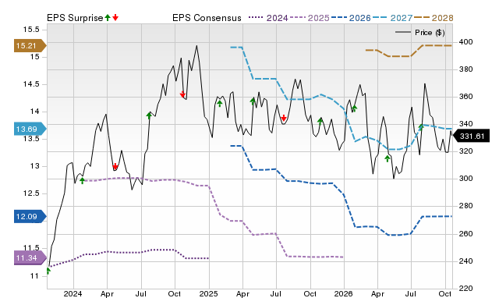Click the purple 11.34 value tag

click(30, 258)
